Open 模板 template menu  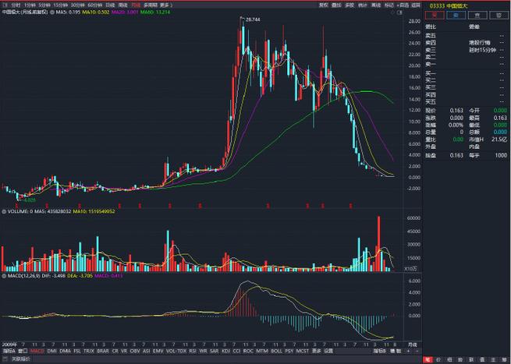click(x=396, y=351)
